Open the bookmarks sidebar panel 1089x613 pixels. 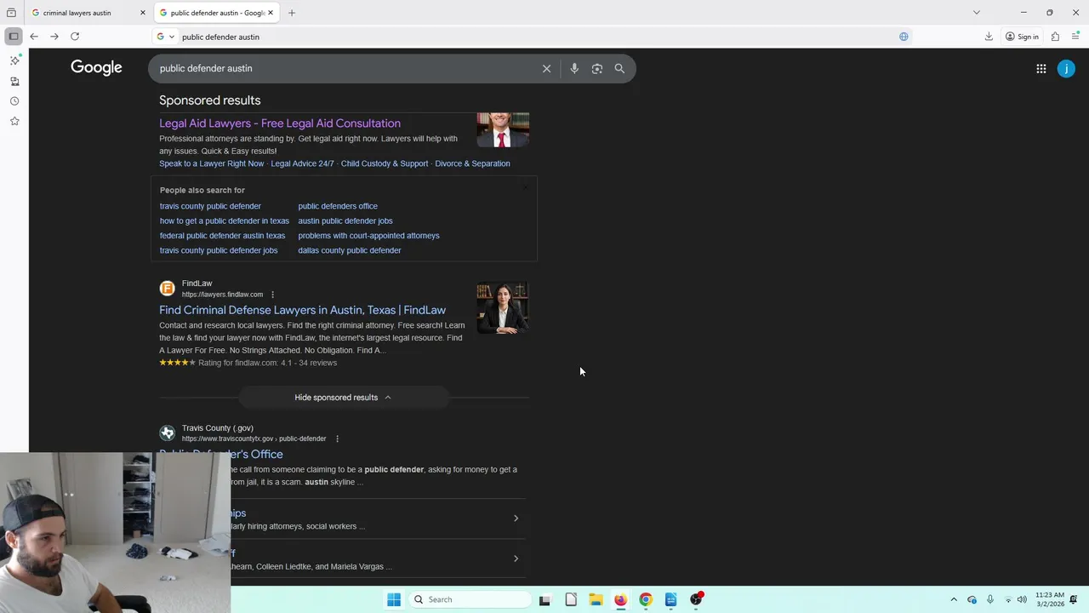pos(14,122)
